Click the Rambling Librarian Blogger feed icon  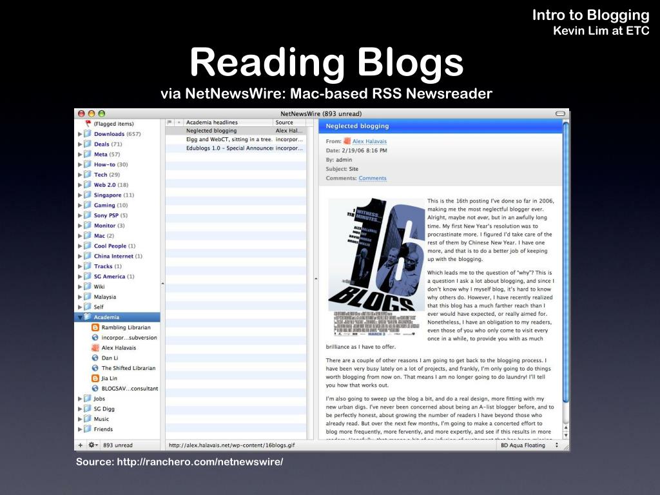coord(95,327)
